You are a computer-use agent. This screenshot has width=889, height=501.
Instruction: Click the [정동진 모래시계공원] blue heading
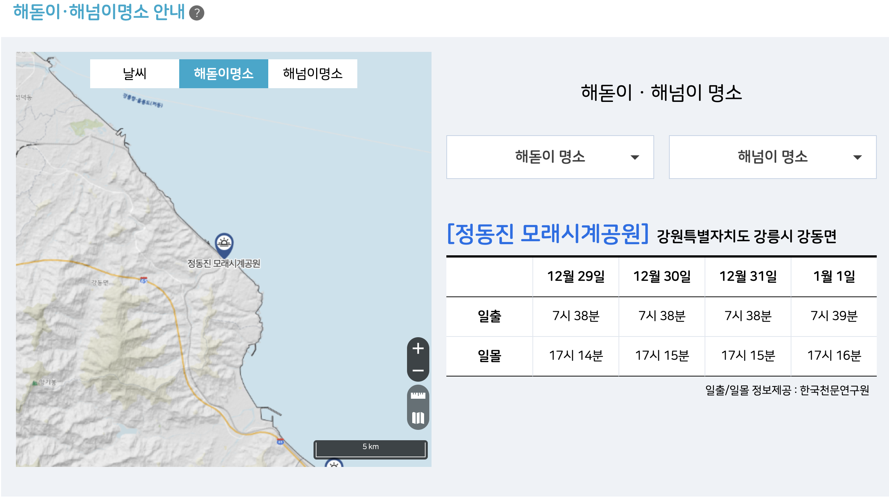pyautogui.click(x=548, y=234)
